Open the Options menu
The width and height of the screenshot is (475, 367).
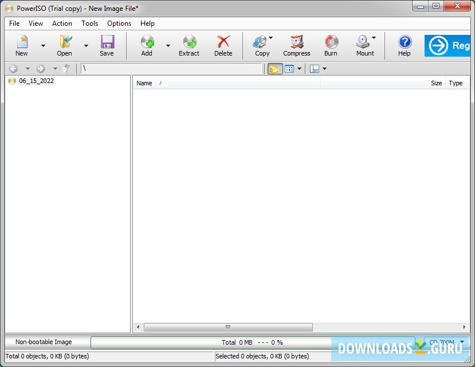(x=119, y=23)
